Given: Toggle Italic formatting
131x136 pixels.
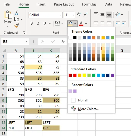Looking at the screenshot, I should point(38,23).
